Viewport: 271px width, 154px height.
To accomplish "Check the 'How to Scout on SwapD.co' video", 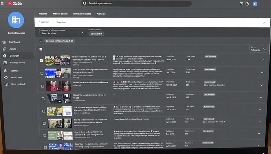I will point(45,135).
